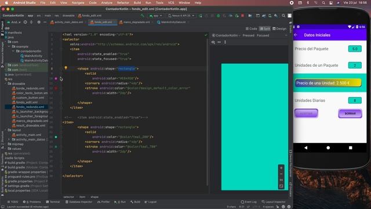This screenshot has width=371, height=209.
Task: Open the app run configuration dropdown
Action: (x=155, y=16)
